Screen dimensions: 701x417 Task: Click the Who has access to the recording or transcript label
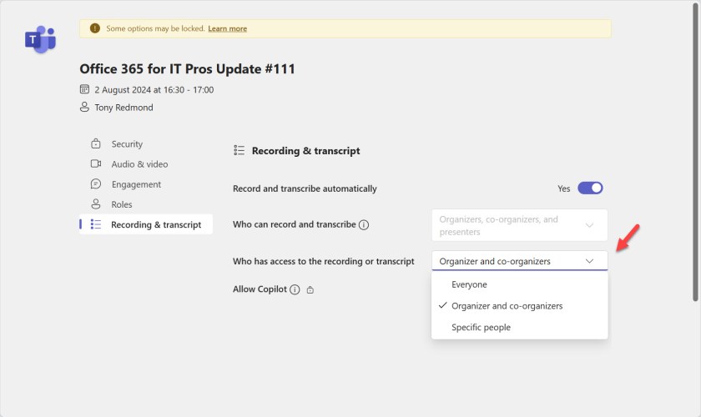click(323, 262)
